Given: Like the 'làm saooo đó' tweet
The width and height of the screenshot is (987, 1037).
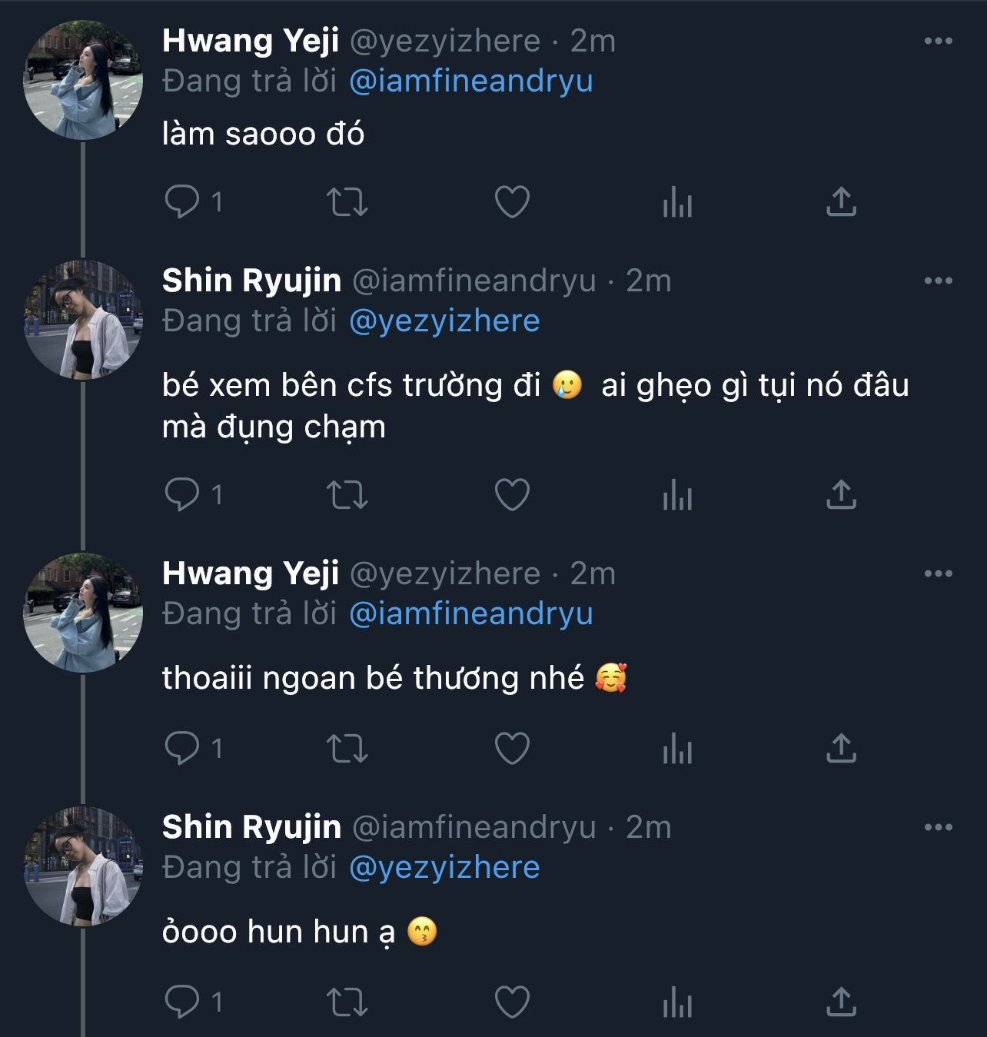Looking at the screenshot, I should (x=512, y=202).
